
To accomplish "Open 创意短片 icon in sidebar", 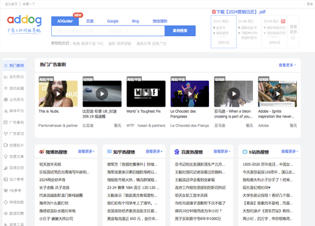I will (x=6, y=145).
